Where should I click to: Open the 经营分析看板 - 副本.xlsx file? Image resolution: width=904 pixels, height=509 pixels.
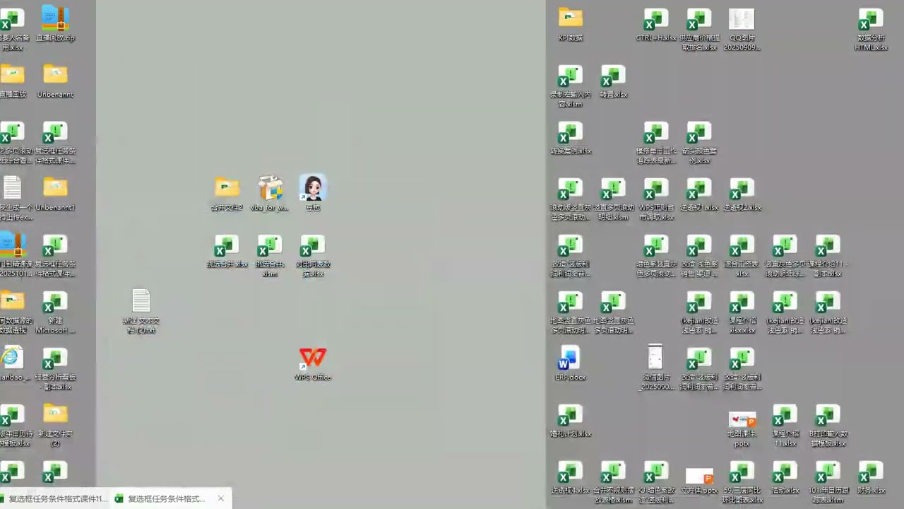55,368
